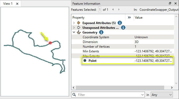Open the 'Any' filter scope dropdown

click(162, 95)
